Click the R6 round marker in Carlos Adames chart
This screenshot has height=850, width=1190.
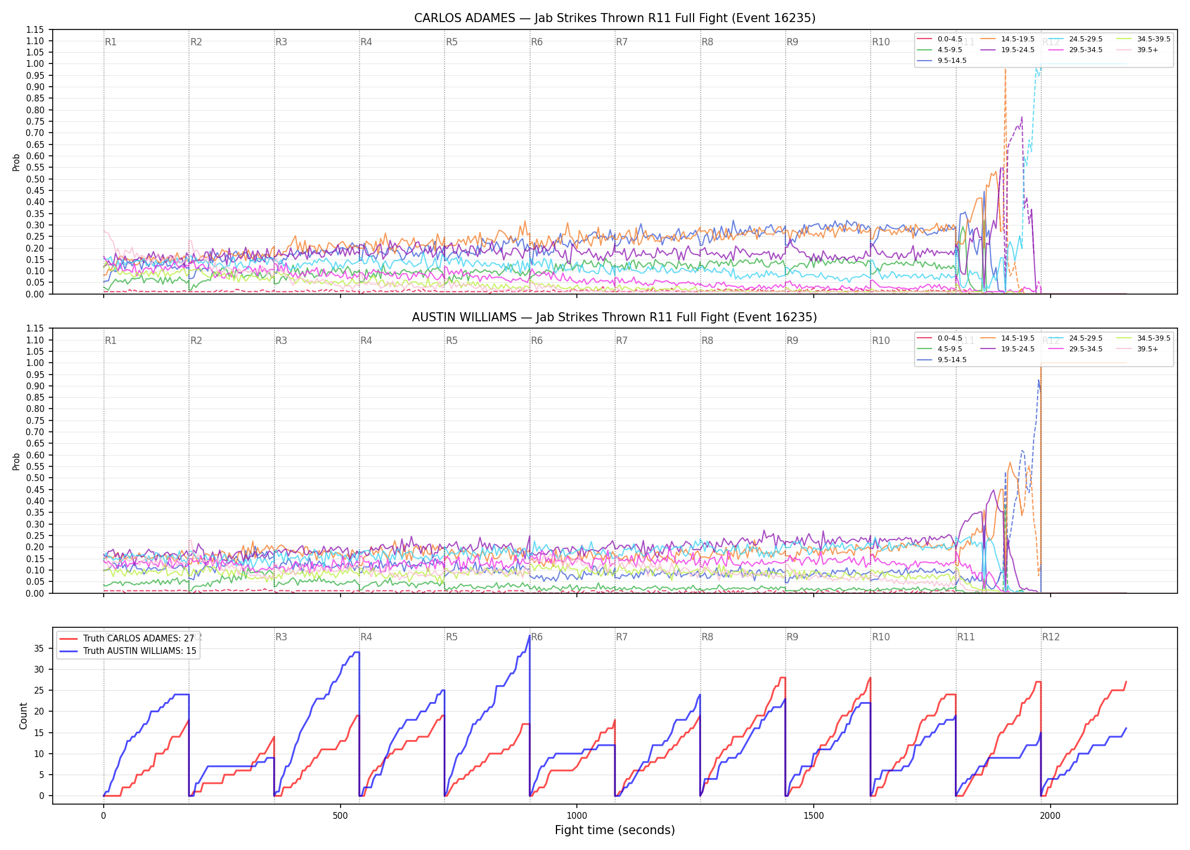tap(537, 42)
